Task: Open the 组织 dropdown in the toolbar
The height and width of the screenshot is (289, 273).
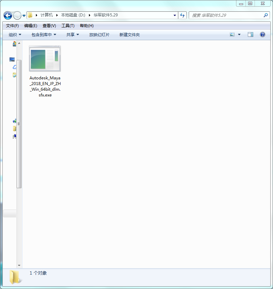Action: [x=15, y=34]
